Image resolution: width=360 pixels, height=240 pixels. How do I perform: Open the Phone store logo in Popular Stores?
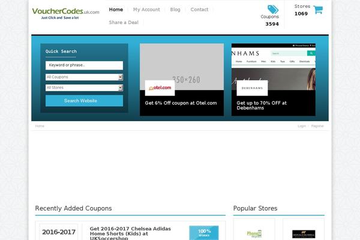[x=254, y=233]
